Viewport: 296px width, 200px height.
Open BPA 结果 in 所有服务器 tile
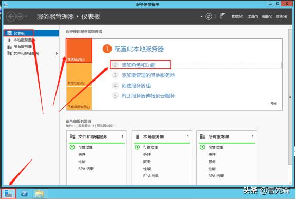pos(216,176)
